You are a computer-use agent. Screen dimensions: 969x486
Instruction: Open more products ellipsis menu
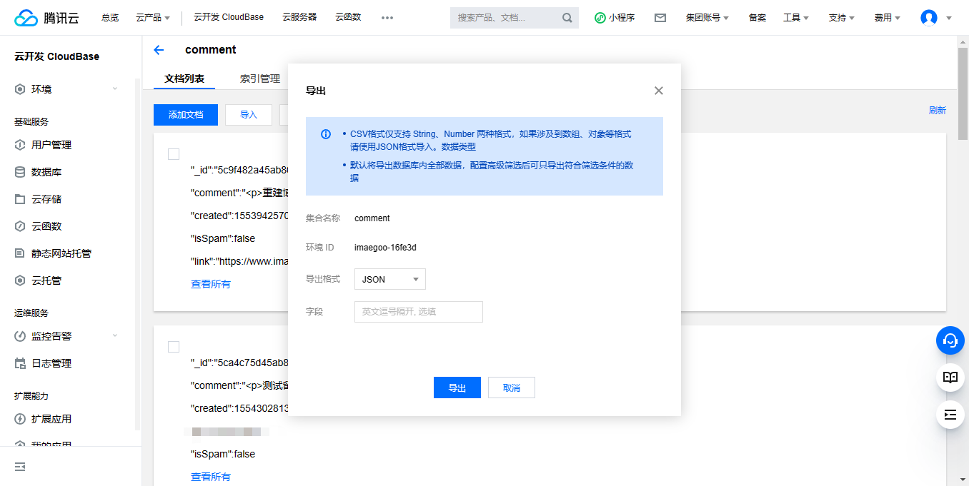[387, 18]
